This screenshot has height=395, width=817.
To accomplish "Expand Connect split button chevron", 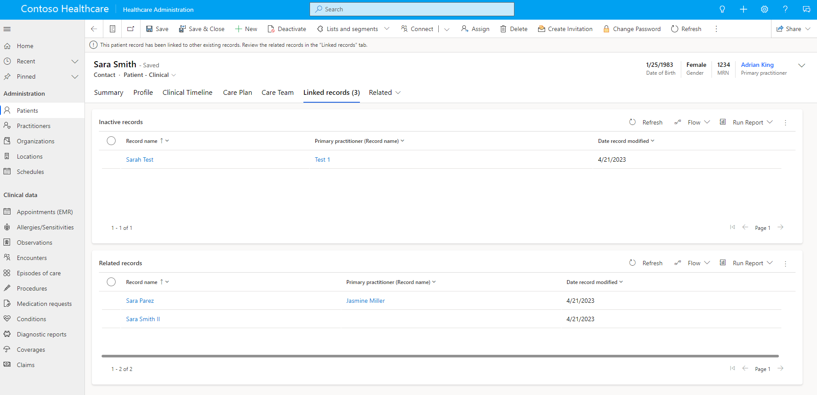I will click(x=447, y=29).
